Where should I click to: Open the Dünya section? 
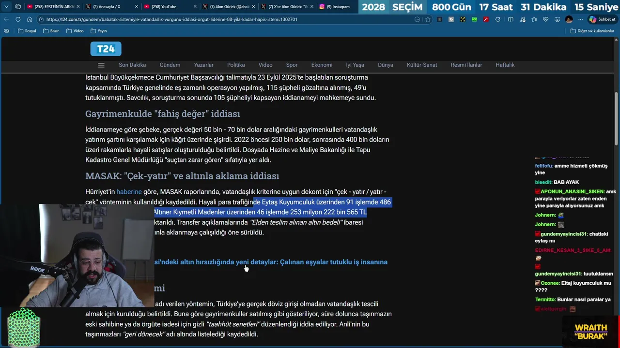coord(386,65)
